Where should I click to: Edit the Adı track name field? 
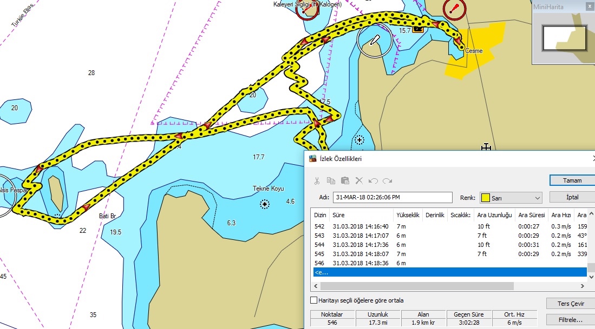393,197
